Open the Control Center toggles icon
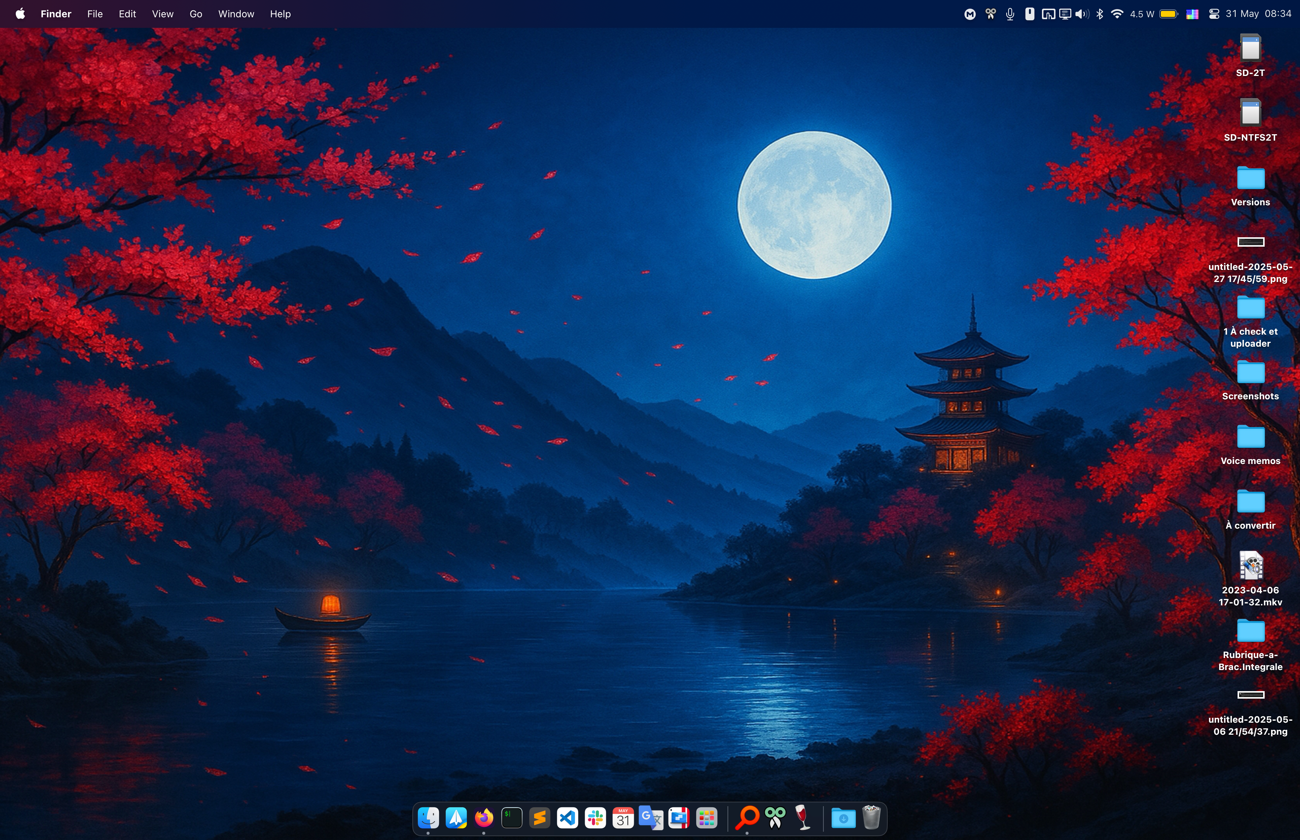Screen dimensions: 1300x840 click(1214, 14)
